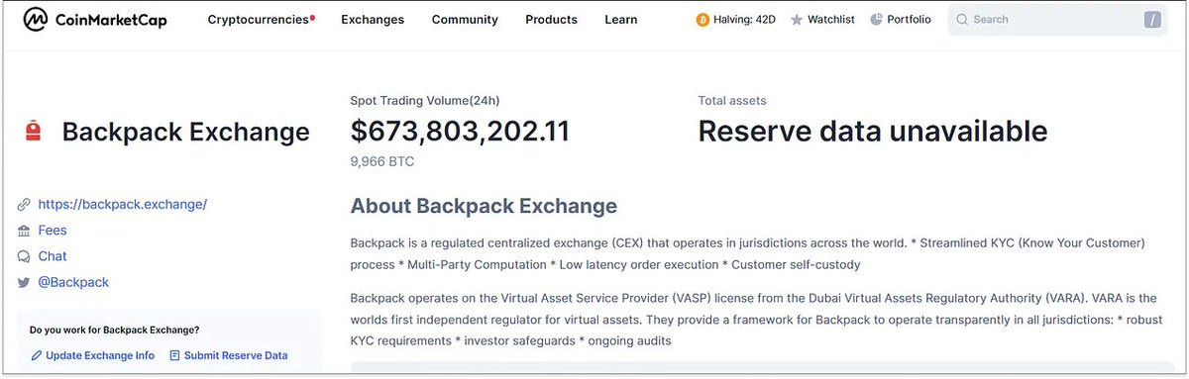This screenshot has width=1189, height=379.
Task: Click the slash shortcut key badge
Action: pyautogui.click(x=1152, y=20)
